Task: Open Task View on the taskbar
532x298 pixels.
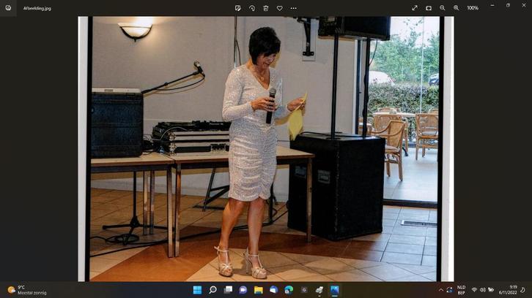Action: coord(228,290)
